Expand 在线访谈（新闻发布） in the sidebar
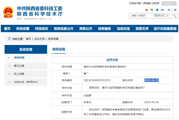Image resolution: width=179 pixels, height=120 pixels. point(26,82)
